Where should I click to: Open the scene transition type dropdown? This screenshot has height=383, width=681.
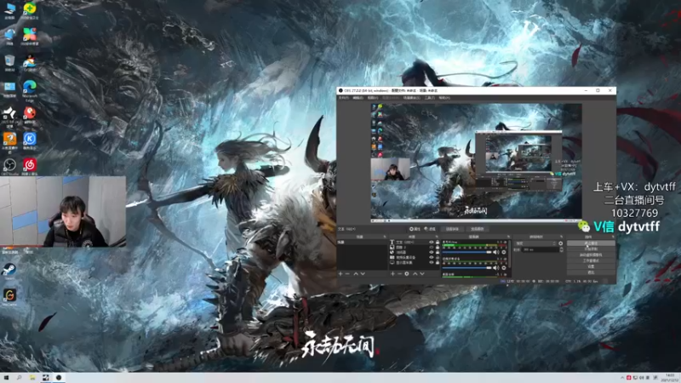coord(535,243)
